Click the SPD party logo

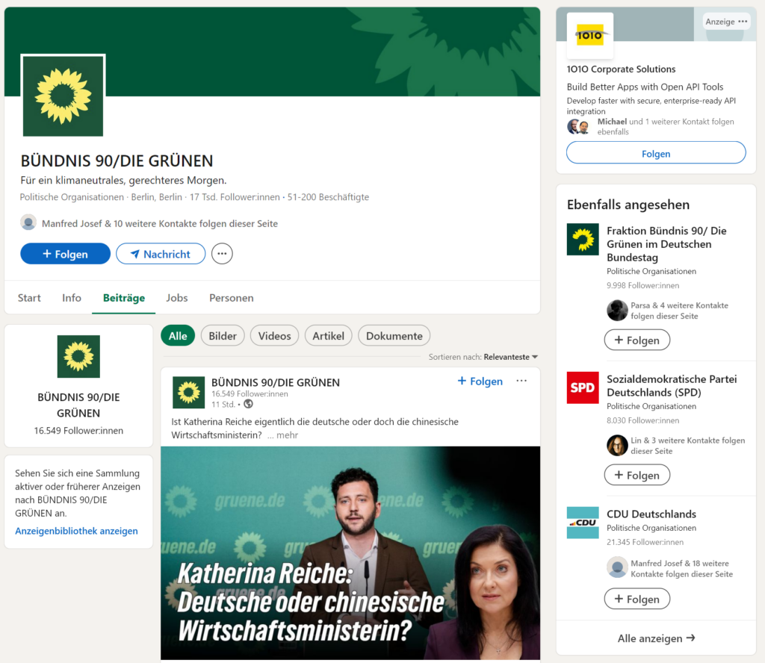point(583,387)
